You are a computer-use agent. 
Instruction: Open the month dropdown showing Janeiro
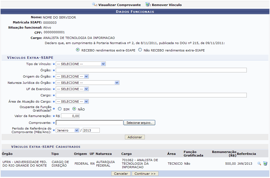click(67, 130)
